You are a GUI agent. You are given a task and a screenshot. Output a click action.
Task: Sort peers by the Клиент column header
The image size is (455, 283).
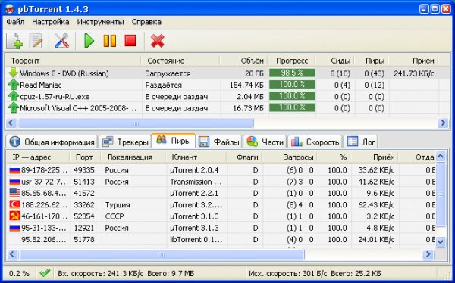pos(196,157)
